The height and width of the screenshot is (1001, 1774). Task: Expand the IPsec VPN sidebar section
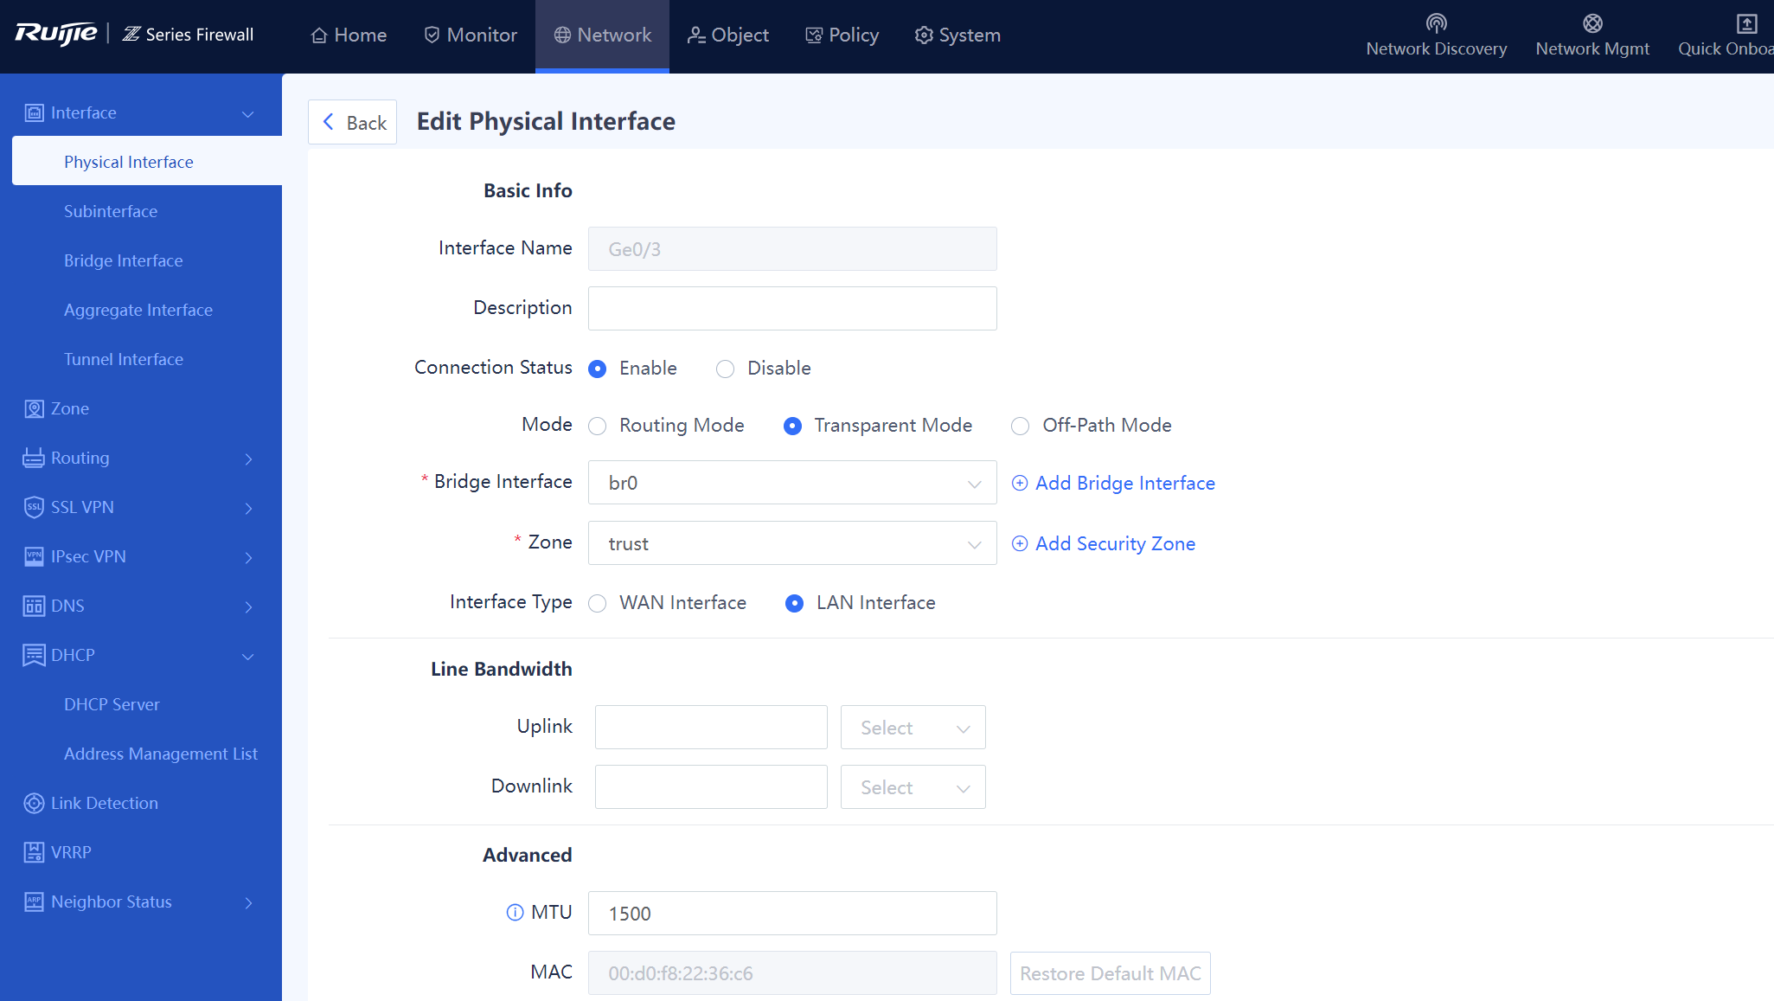[x=248, y=557]
